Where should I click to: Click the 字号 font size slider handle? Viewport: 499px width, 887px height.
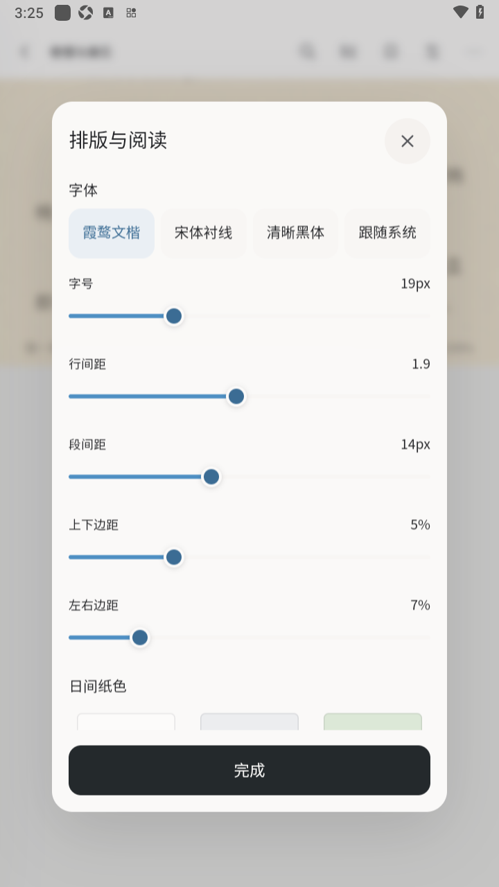coord(174,316)
